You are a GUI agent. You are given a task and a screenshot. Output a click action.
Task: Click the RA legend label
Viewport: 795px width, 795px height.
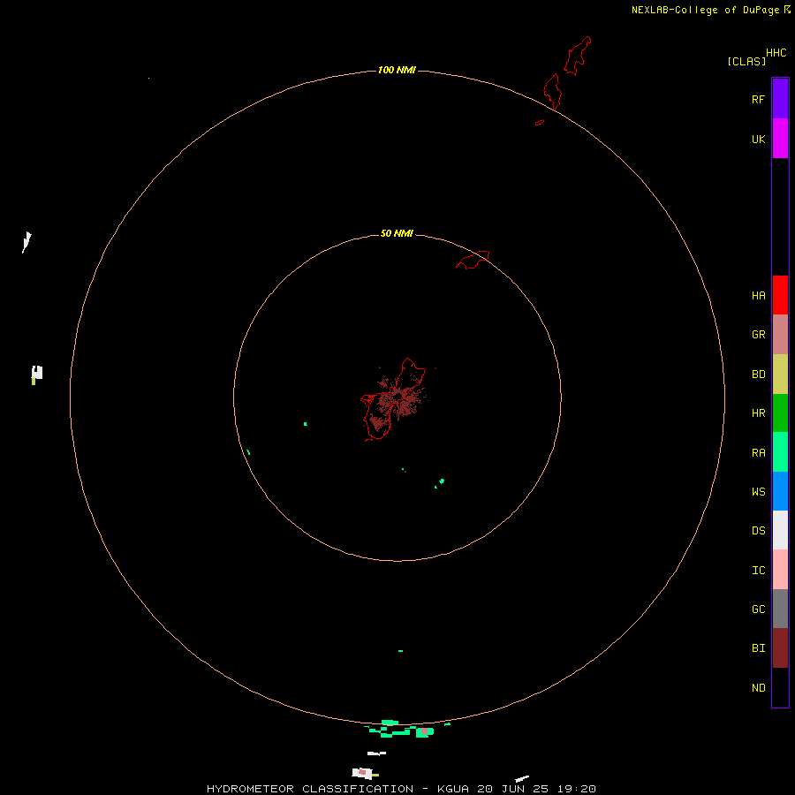(x=758, y=453)
